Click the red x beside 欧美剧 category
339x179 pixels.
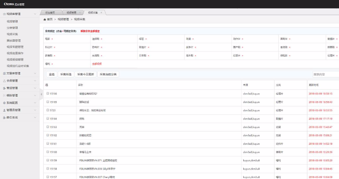click(55, 56)
